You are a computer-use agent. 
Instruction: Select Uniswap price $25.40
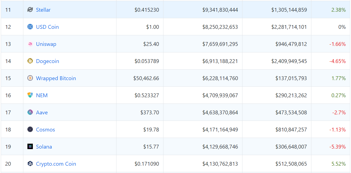[x=151, y=44]
